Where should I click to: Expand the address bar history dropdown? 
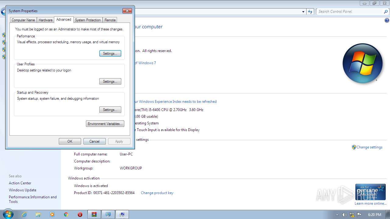(303, 12)
